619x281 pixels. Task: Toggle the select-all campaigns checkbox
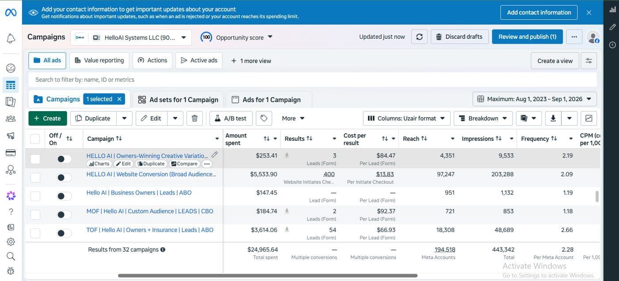coord(35,139)
